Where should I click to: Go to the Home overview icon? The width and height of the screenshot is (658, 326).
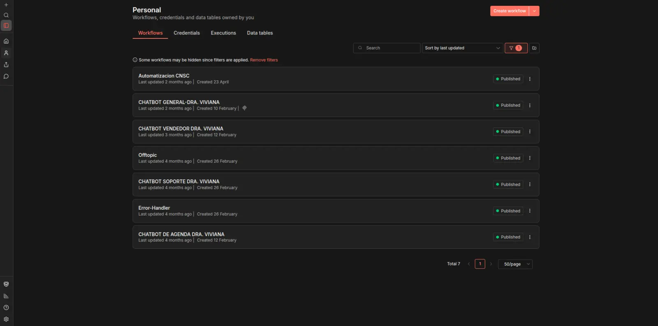coord(6,41)
